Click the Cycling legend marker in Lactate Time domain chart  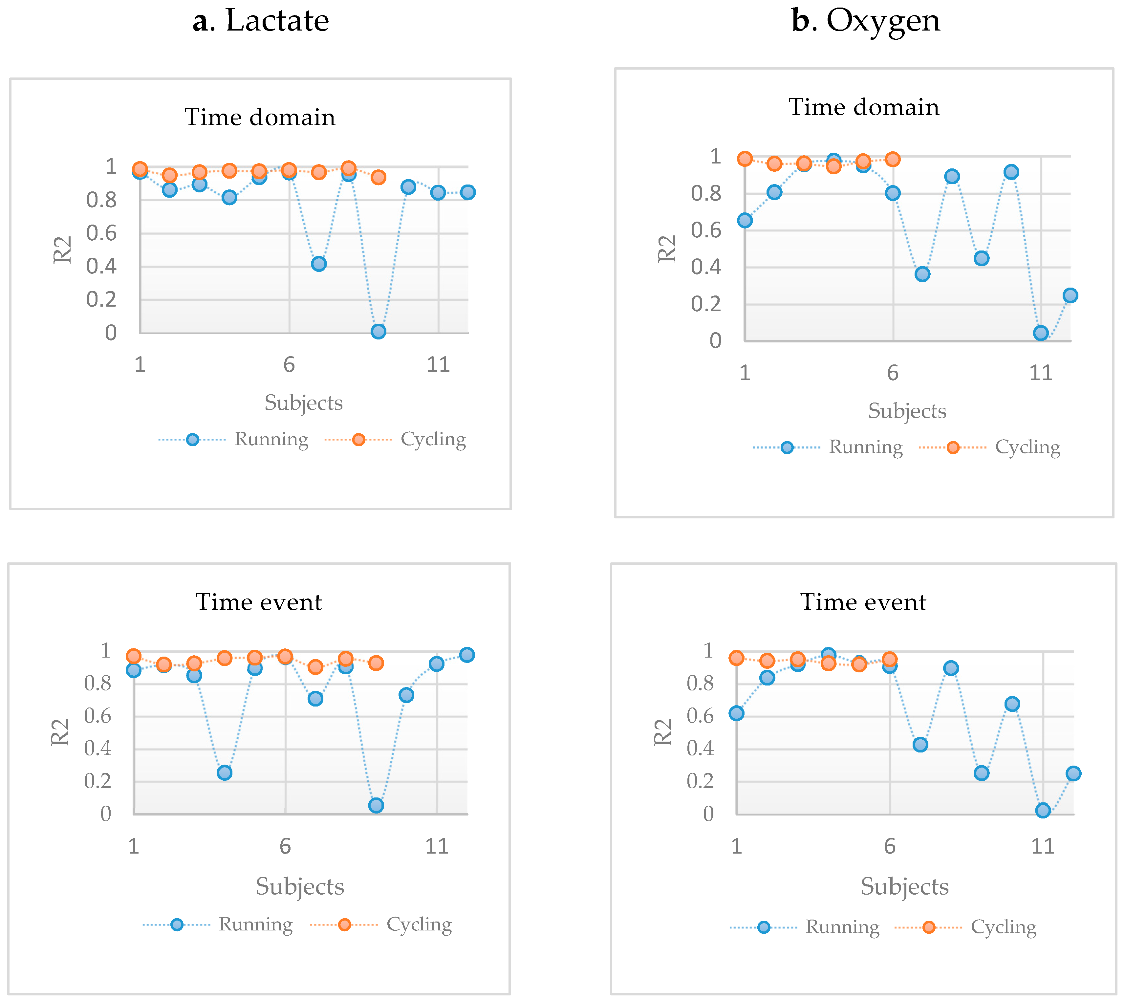pyautogui.click(x=358, y=440)
